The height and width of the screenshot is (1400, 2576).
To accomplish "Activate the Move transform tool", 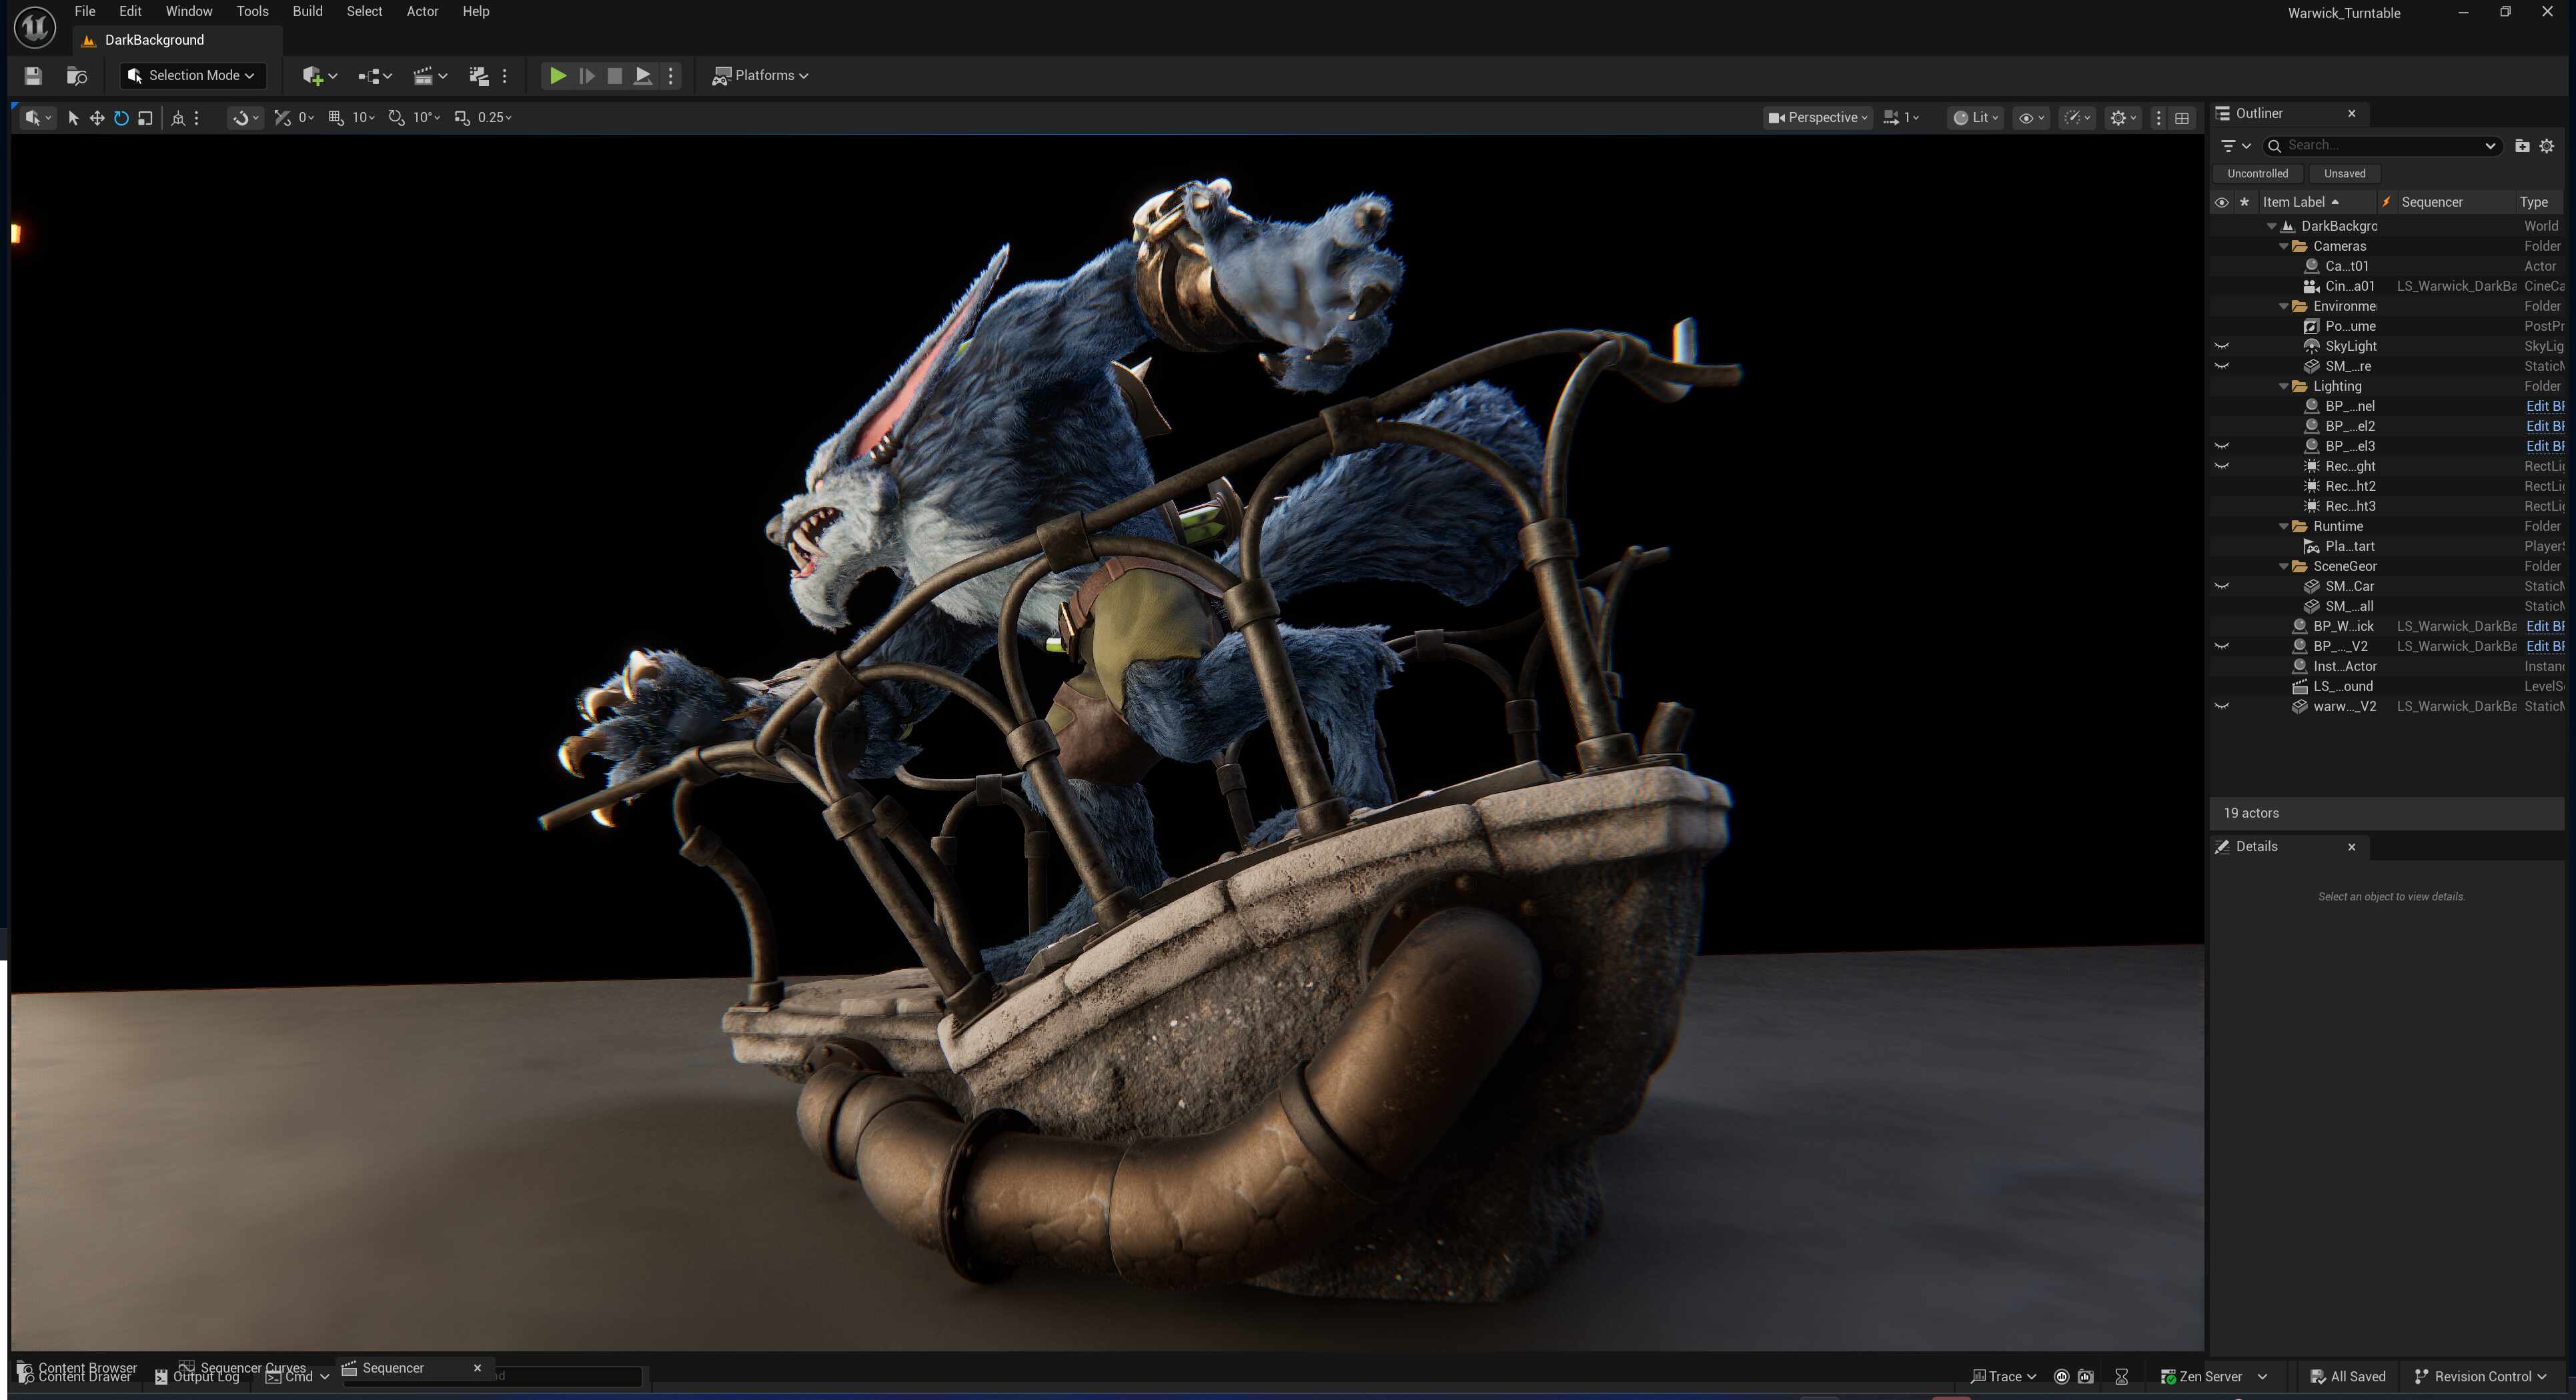I will tap(97, 117).
